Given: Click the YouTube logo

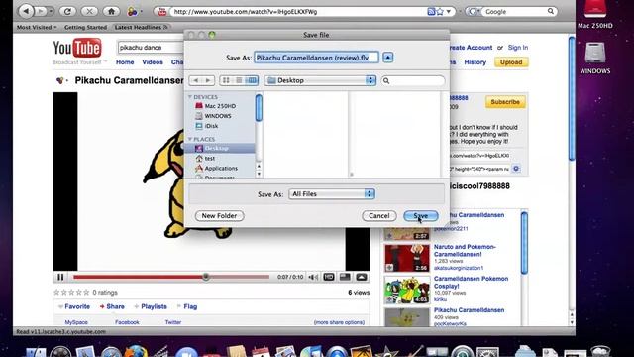Looking at the screenshot, I should [77, 49].
